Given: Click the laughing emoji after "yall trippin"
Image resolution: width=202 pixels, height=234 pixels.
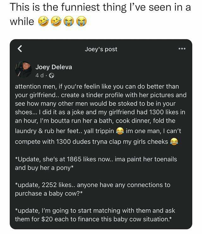Looking at the screenshot, I should pyautogui.click(x=120, y=131).
